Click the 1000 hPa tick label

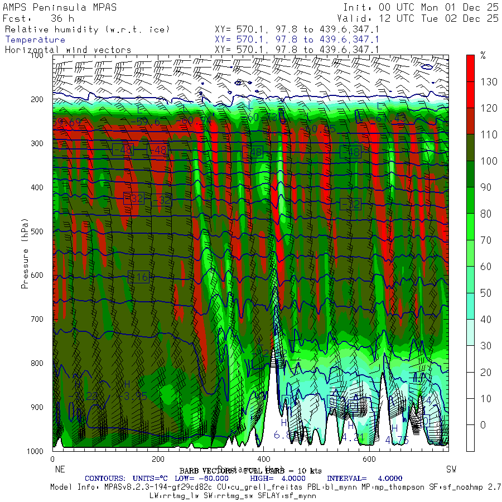35,451
